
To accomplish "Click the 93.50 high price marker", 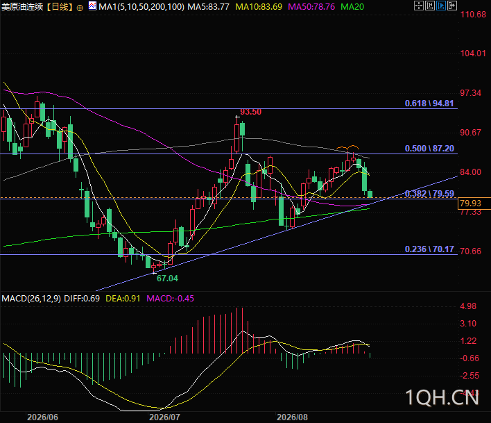I will click(250, 112).
